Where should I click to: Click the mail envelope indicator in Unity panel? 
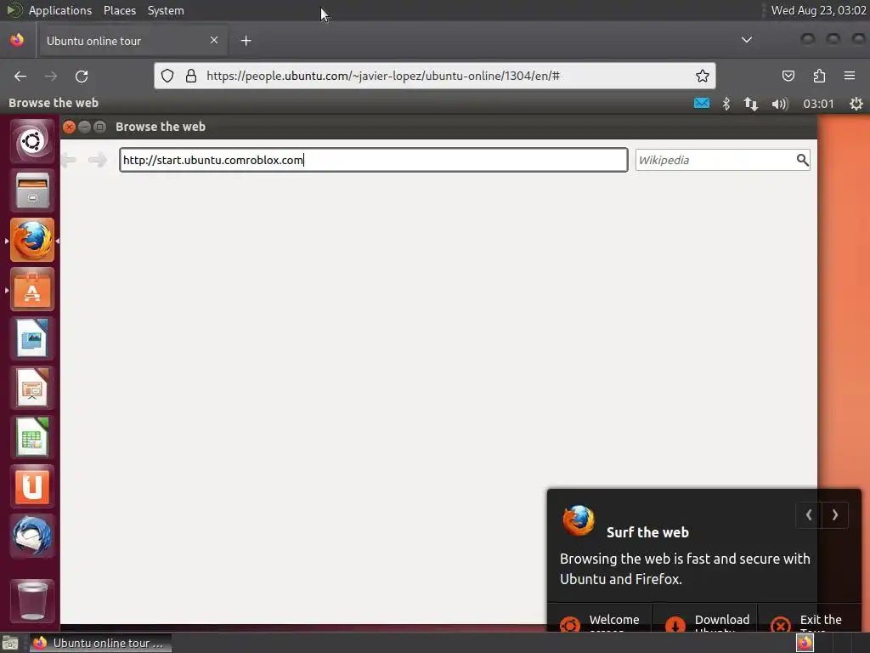tap(701, 103)
